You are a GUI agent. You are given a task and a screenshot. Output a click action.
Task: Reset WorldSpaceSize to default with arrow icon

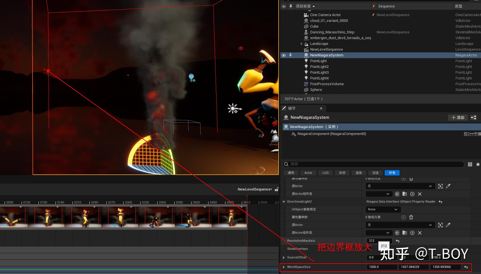click(x=466, y=267)
